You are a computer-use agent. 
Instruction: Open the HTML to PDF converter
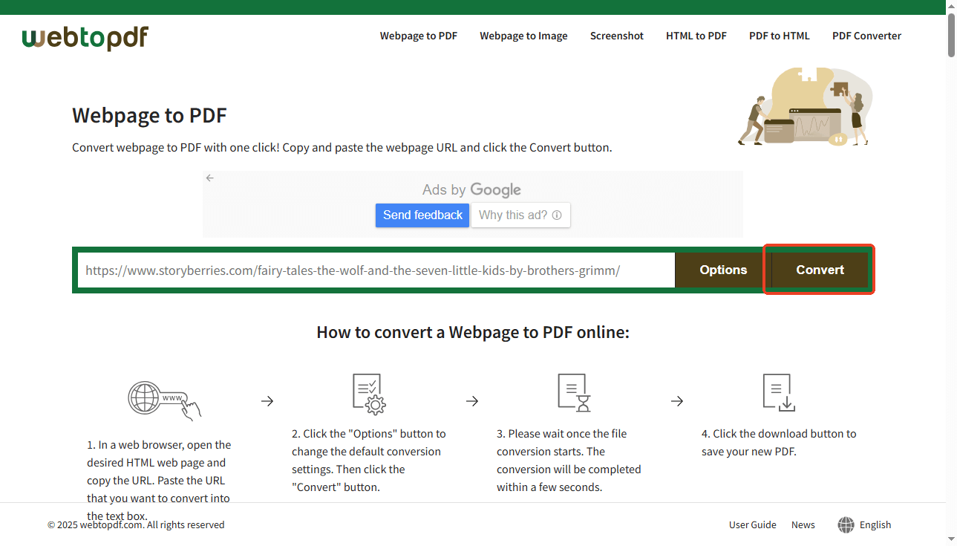pos(696,36)
